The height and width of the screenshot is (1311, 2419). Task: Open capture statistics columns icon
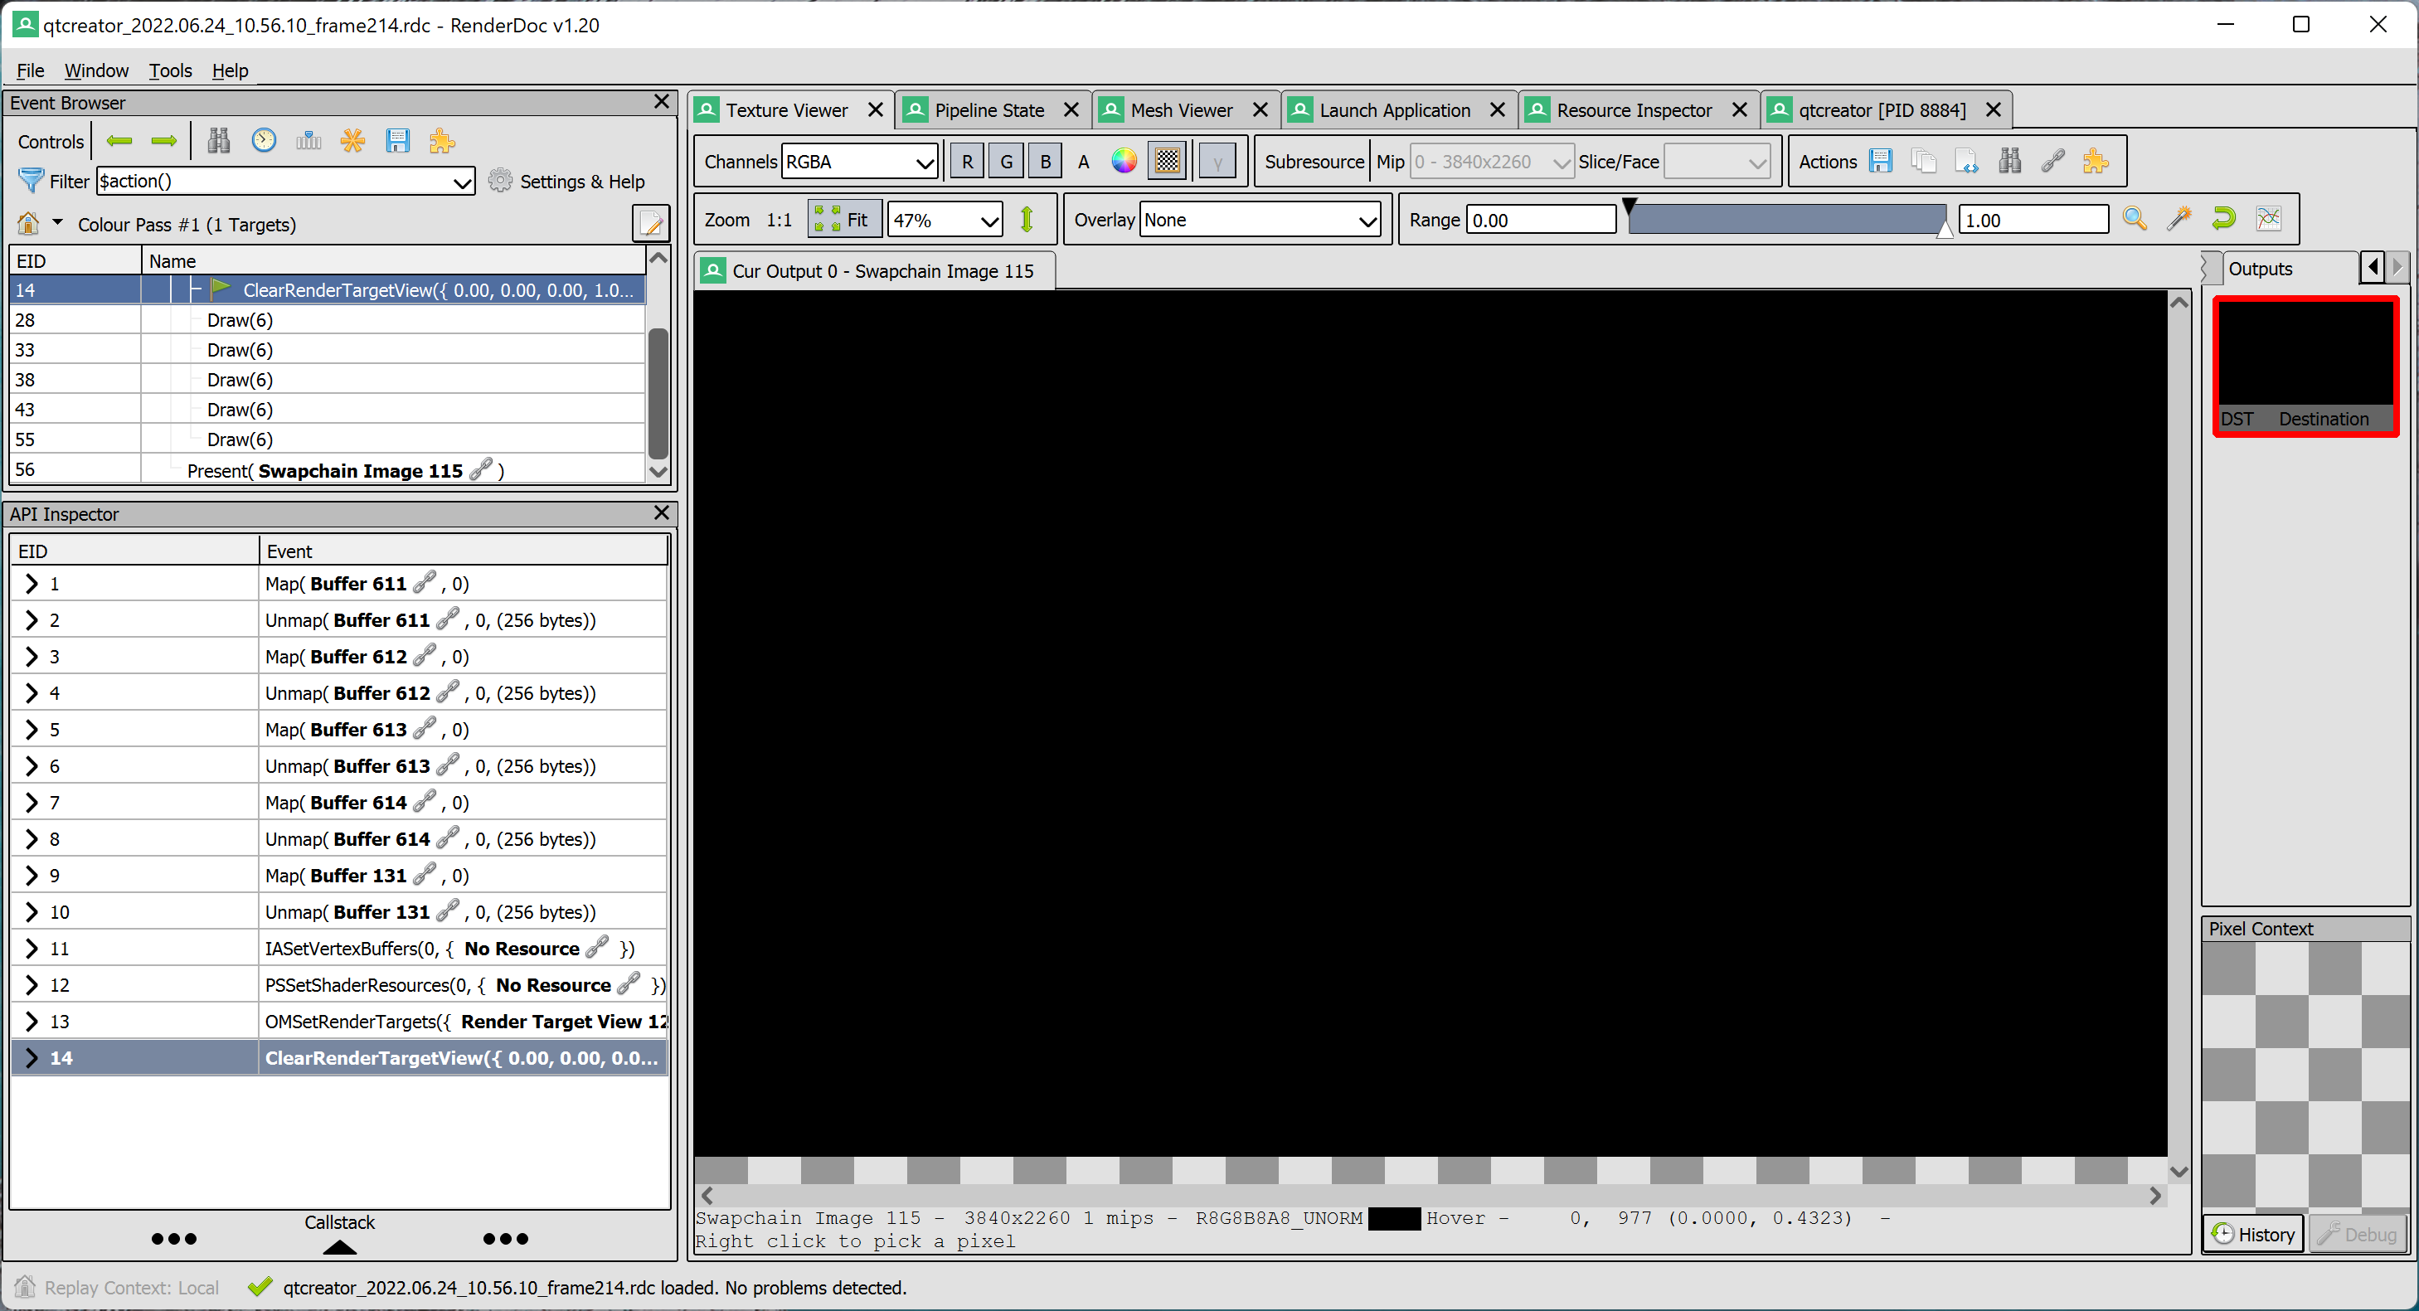coord(308,140)
